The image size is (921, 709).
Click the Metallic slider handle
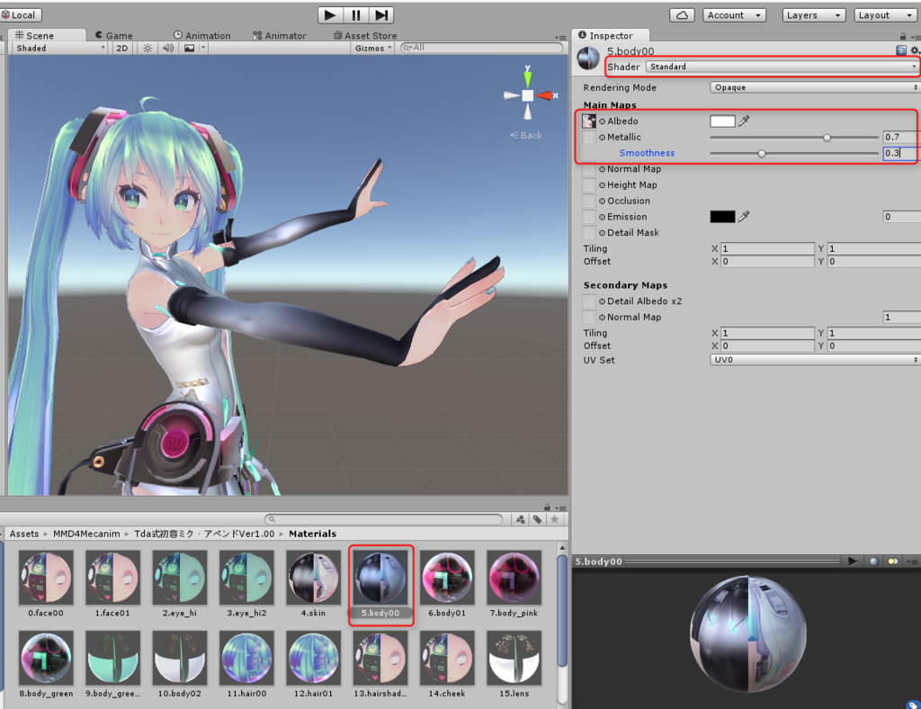[827, 138]
